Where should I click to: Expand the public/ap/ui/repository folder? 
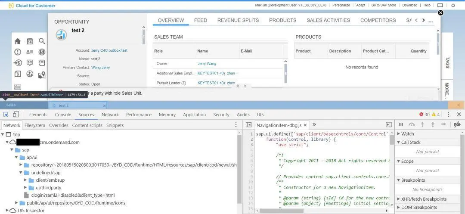point(17,203)
